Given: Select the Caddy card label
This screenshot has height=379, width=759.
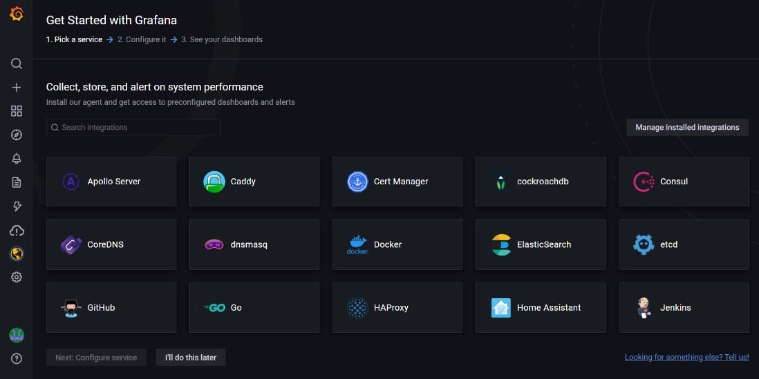Looking at the screenshot, I should 243,182.
